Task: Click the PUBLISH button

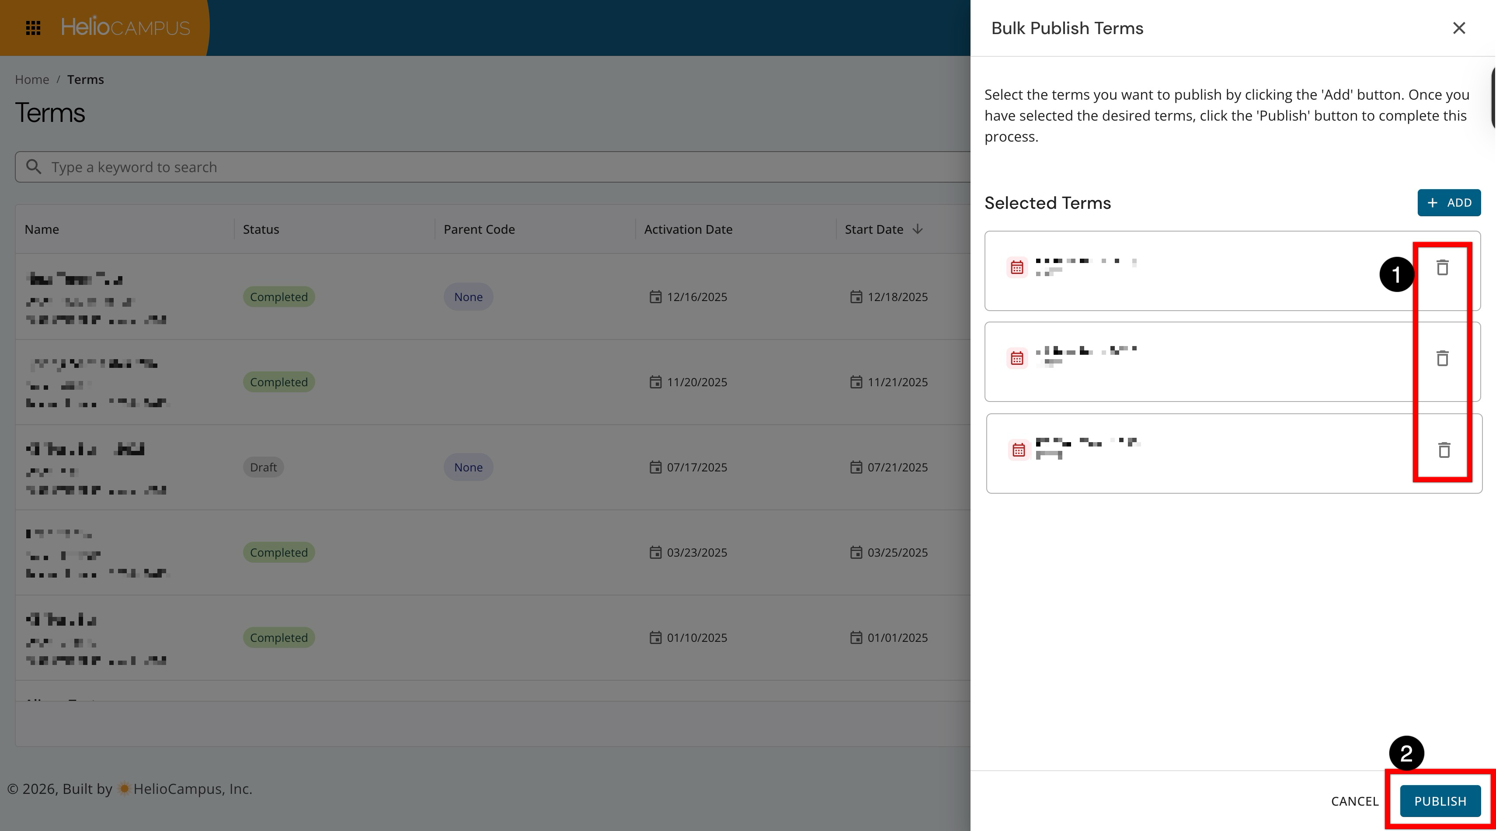Action: tap(1440, 801)
